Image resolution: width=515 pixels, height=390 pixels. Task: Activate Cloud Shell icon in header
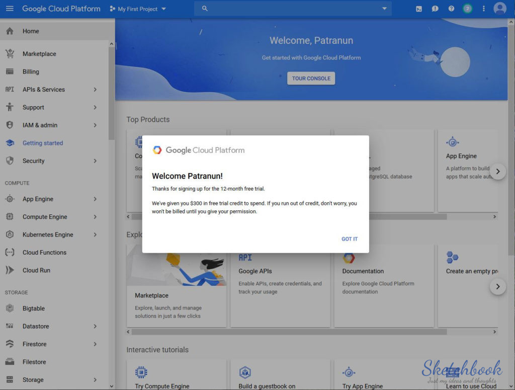tap(419, 9)
